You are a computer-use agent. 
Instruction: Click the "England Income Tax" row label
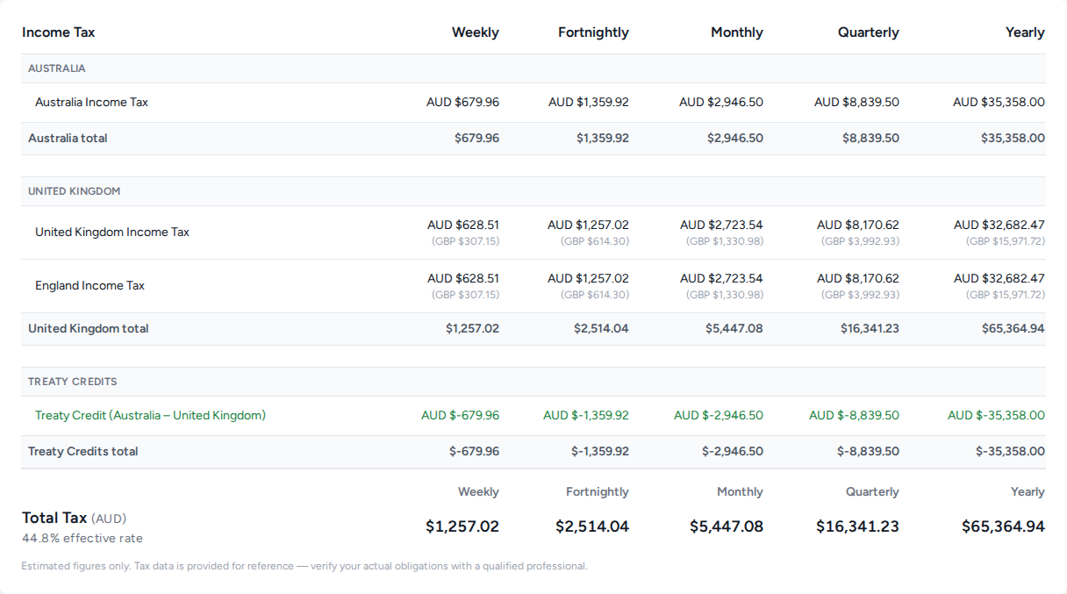tap(90, 286)
